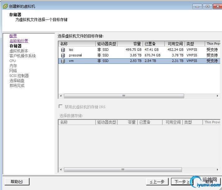Minimize the 创建新的虚拟机 window
The height and width of the screenshot is (190, 222).
click(x=197, y=7)
